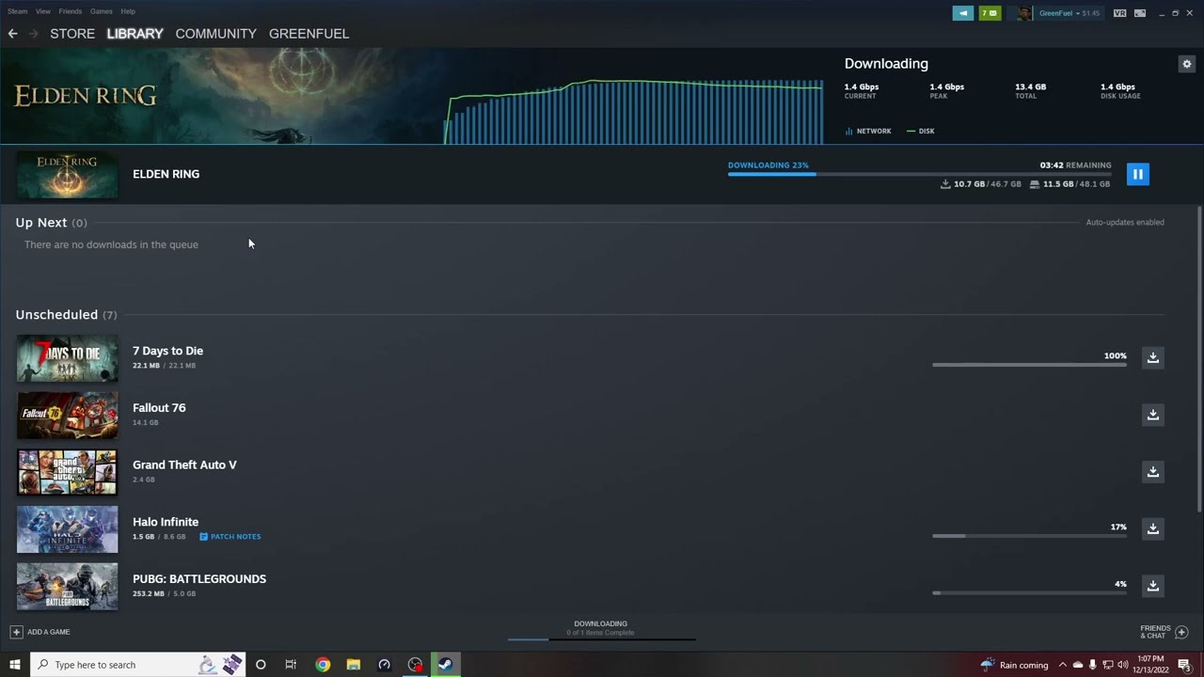This screenshot has height=677, width=1204.
Task: Click the Elden Ring download progress bar
Action: pos(919,174)
